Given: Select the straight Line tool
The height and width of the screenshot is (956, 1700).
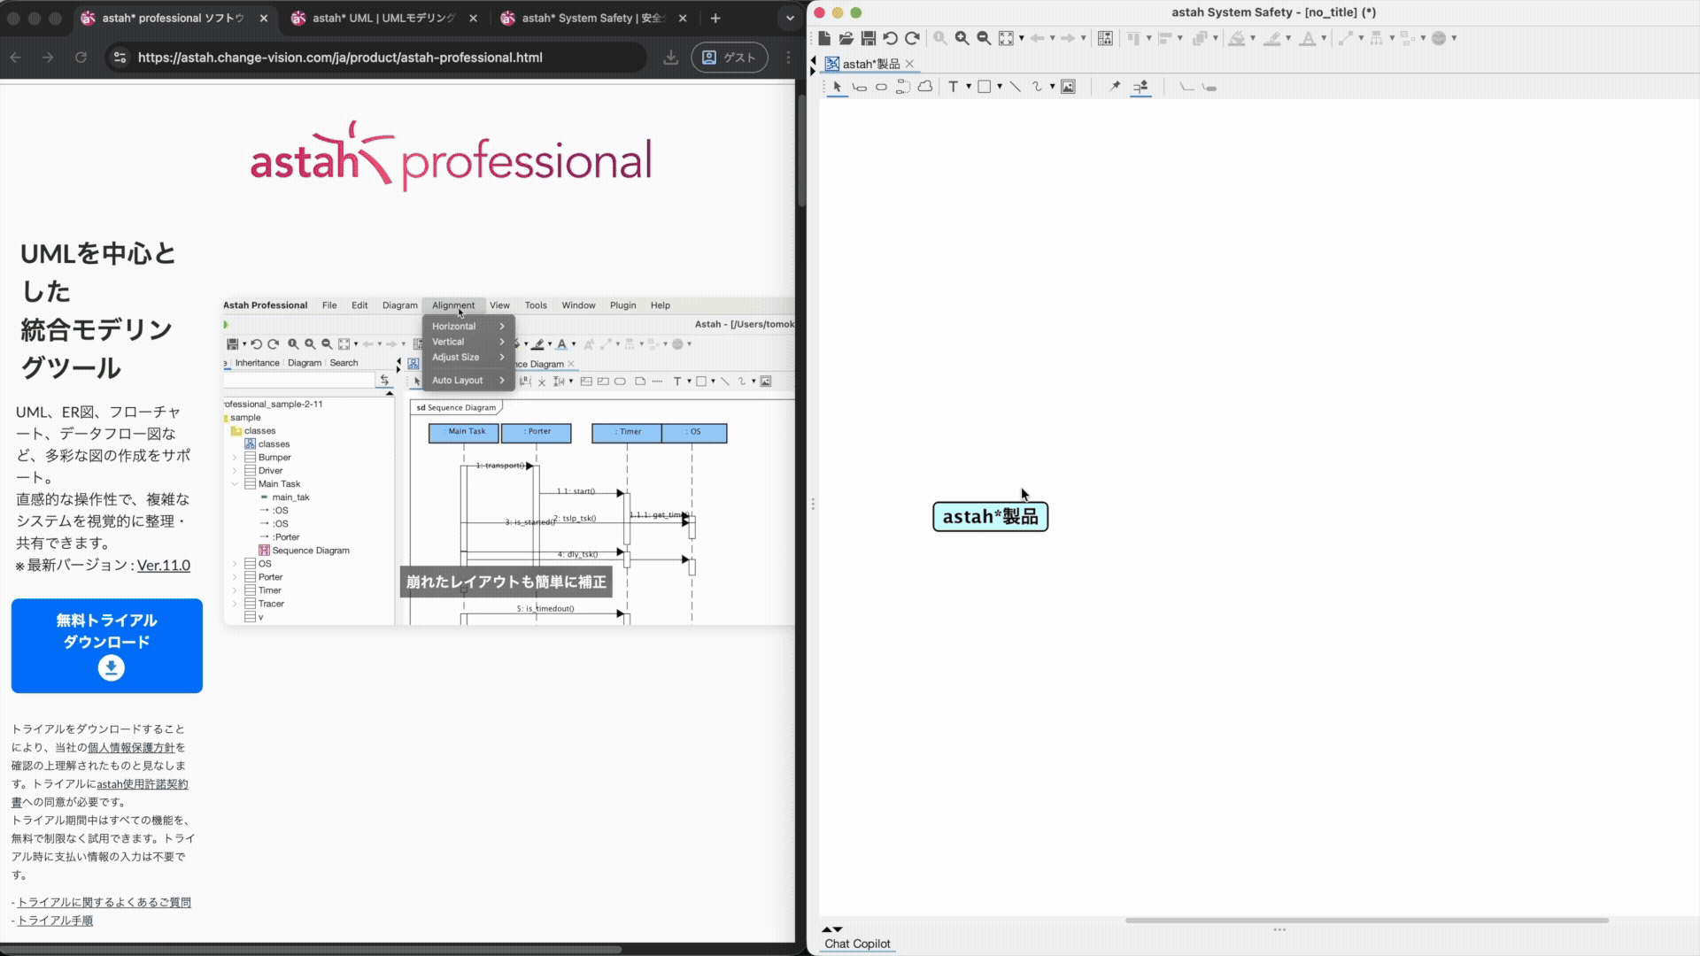Looking at the screenshot, I should (1015, 87).
